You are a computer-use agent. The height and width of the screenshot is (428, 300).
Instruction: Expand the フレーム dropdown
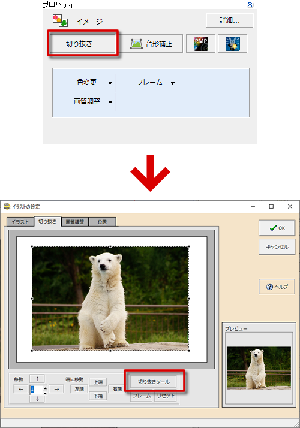(x=173, y=83)
